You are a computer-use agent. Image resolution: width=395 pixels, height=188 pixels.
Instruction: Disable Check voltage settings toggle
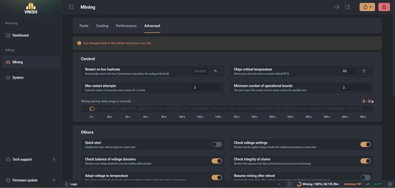point(365,144)
